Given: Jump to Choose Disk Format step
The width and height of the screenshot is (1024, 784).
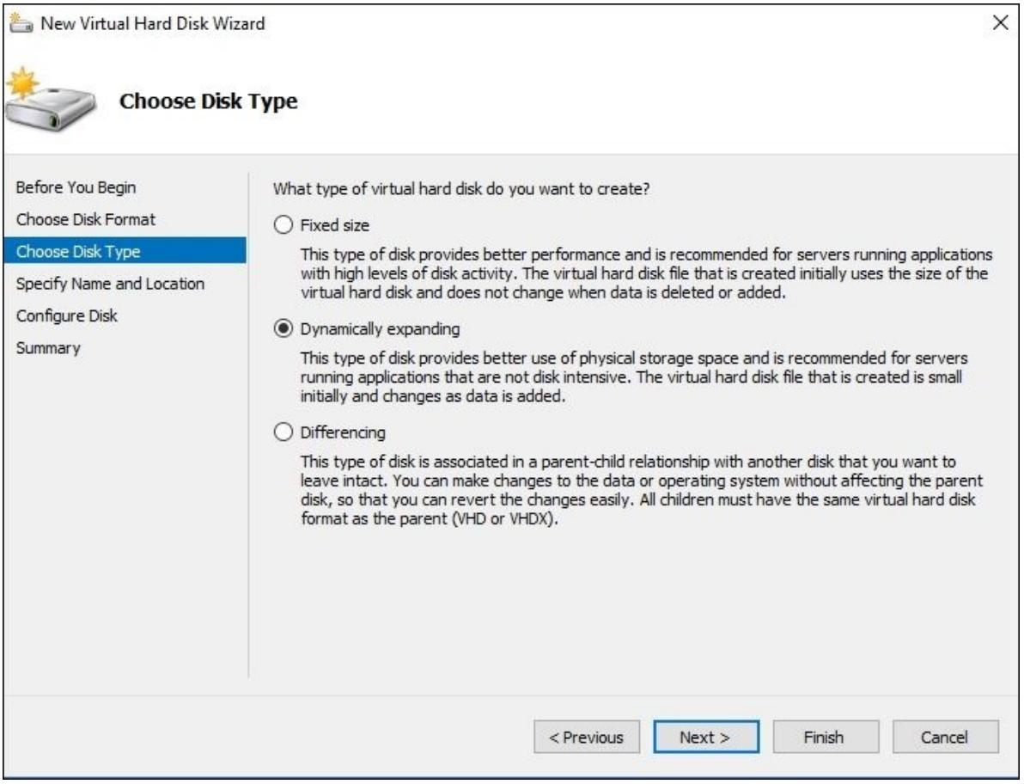Looking at the screenshot, I should 86,219.
